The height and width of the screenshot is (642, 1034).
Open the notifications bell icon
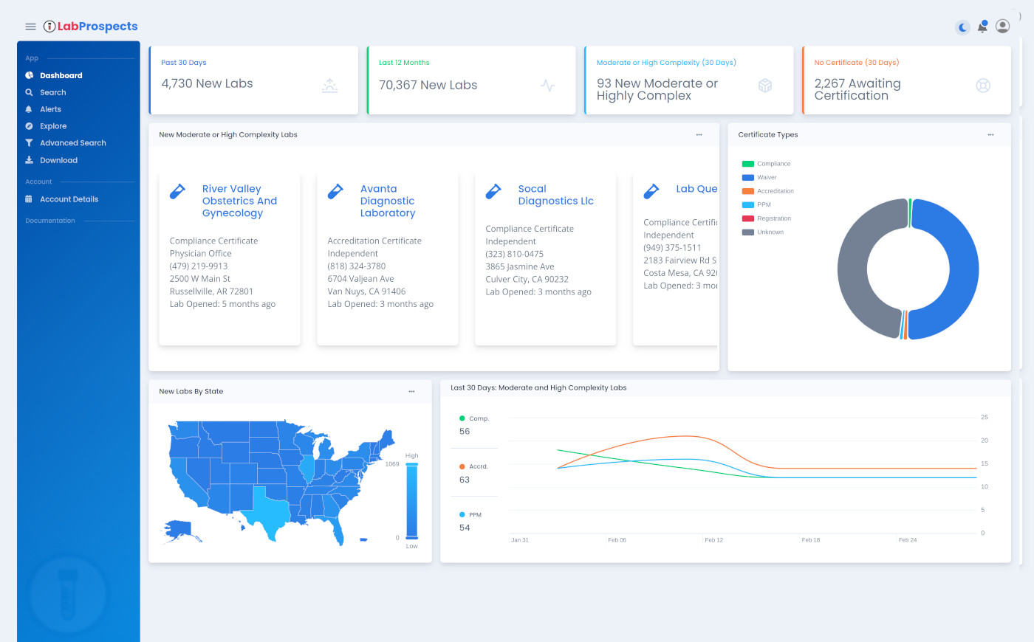(982, 27)
